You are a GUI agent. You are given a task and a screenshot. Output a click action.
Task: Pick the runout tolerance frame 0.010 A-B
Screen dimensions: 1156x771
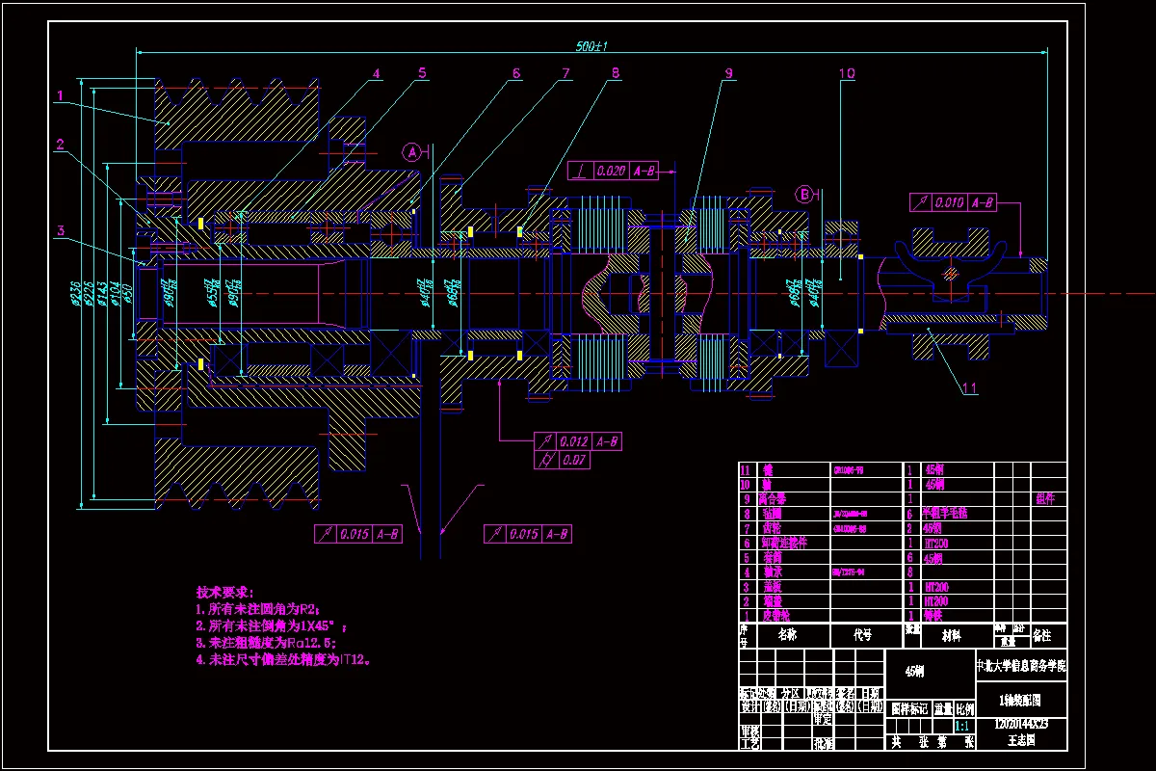953,202
